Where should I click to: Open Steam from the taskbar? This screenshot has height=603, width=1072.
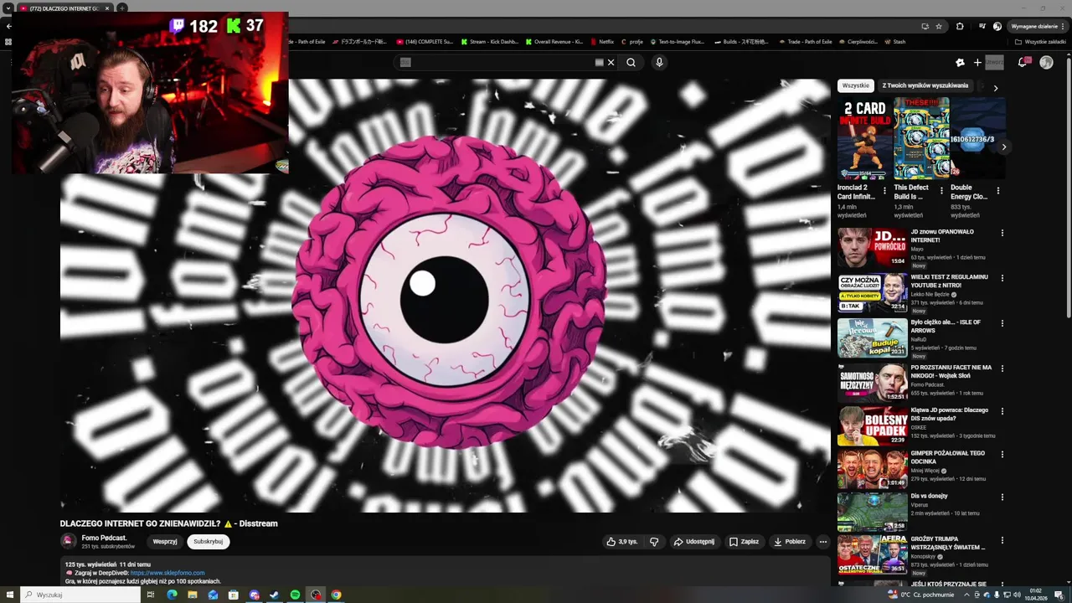tap(274, 595)
